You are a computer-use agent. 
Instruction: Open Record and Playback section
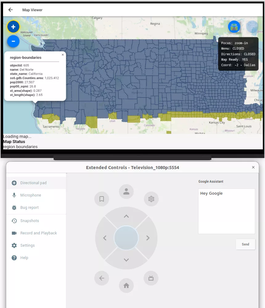coord(39,233)
